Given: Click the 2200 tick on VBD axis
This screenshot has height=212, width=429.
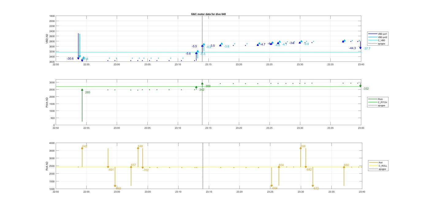Looking at the screenshot, I should [x=52, y=26].
